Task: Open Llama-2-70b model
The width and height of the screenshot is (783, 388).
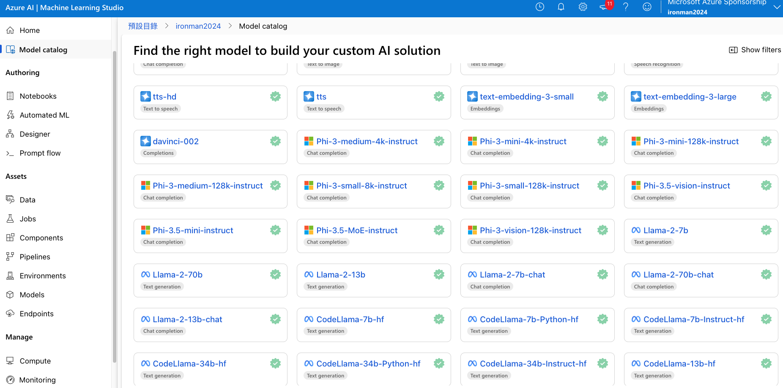Action: pyautogui.click(x=178, y=275)
